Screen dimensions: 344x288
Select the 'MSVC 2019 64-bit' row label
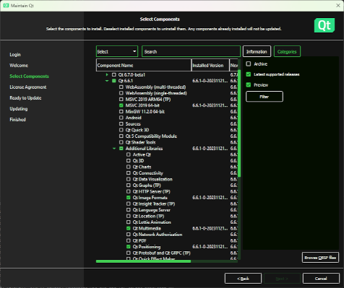(142, 105)
